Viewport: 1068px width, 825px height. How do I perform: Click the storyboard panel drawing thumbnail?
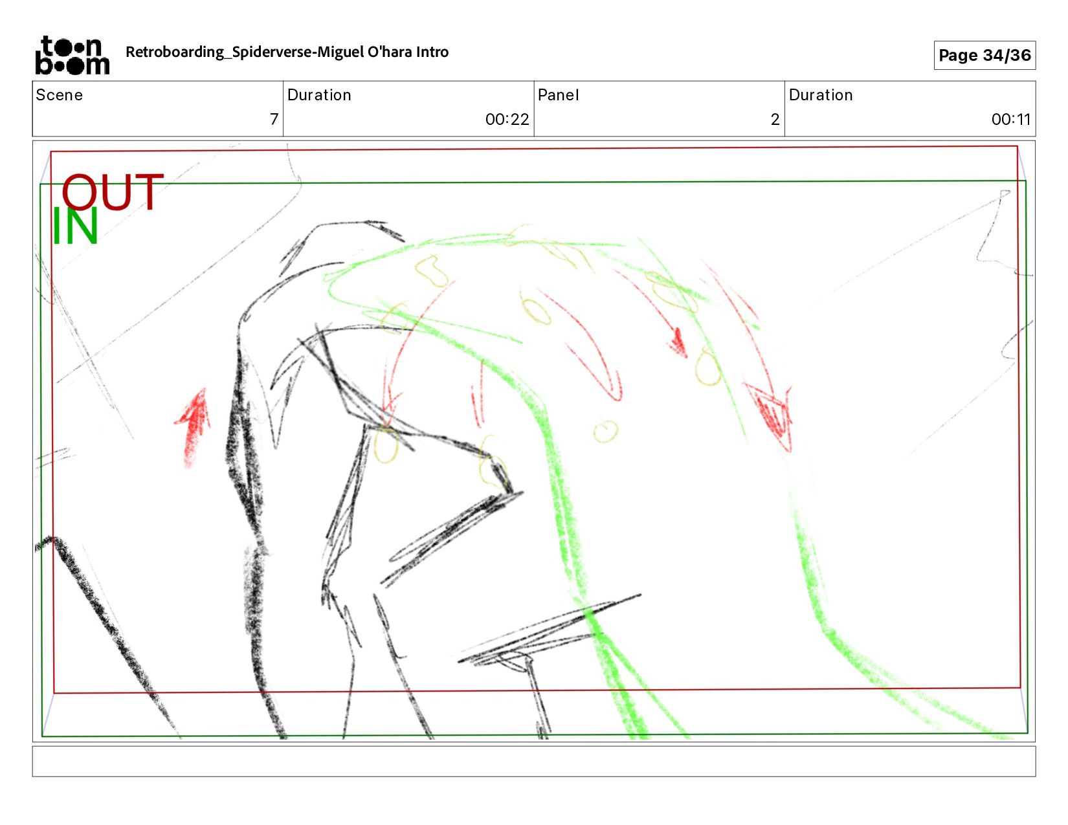coord(534,441)
